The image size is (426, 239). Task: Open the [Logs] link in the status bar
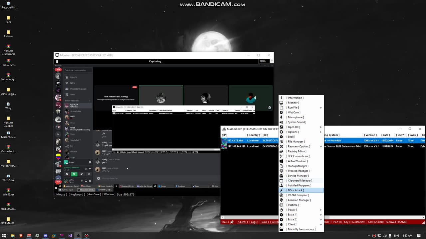click(x=253, y=222)
